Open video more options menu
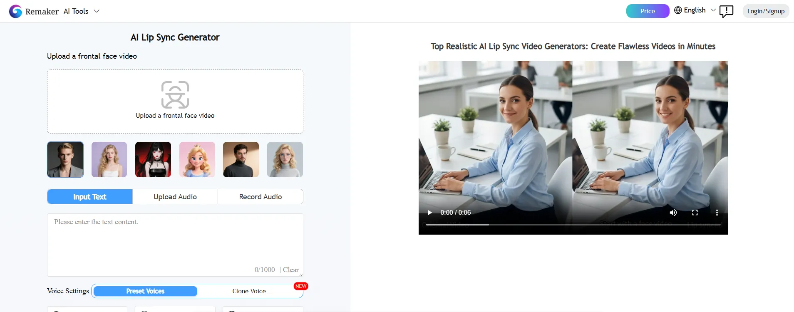The image size is (794, 312). [x=717, y=213]
